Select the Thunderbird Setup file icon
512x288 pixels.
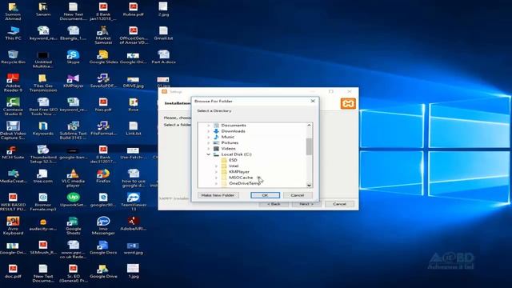coord(43,154)
